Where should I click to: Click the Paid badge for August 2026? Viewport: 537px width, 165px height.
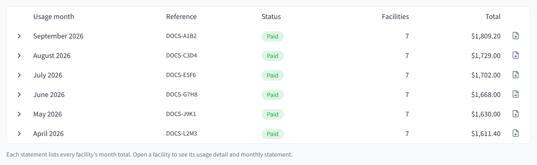[x=272, y=56]
